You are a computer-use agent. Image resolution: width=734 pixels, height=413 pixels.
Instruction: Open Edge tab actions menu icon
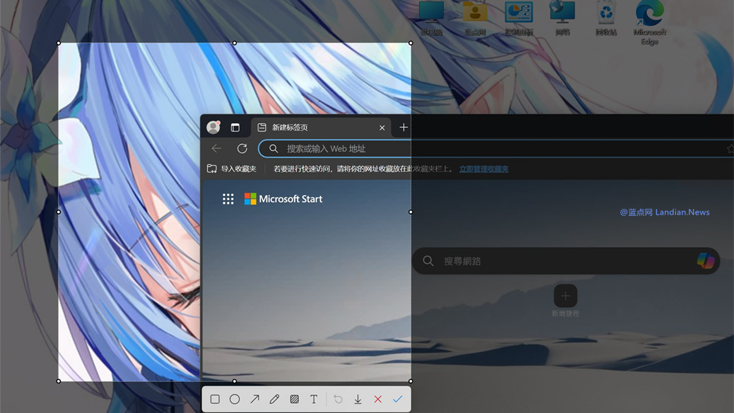pos(235,127)
